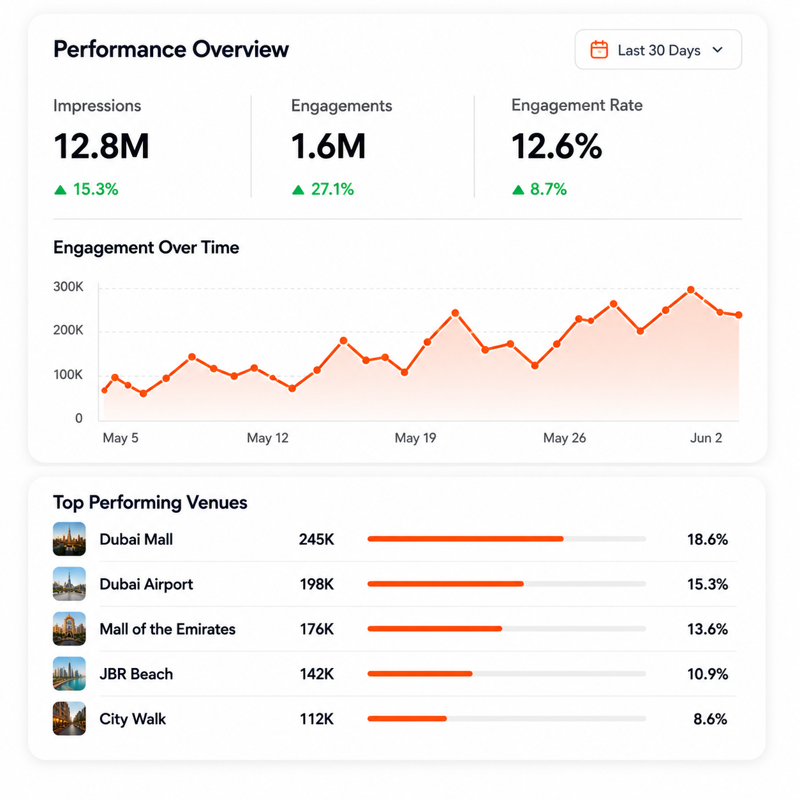Click the JBR Beach progress bar
Screen dimensions: 800x800
(507, 674)
